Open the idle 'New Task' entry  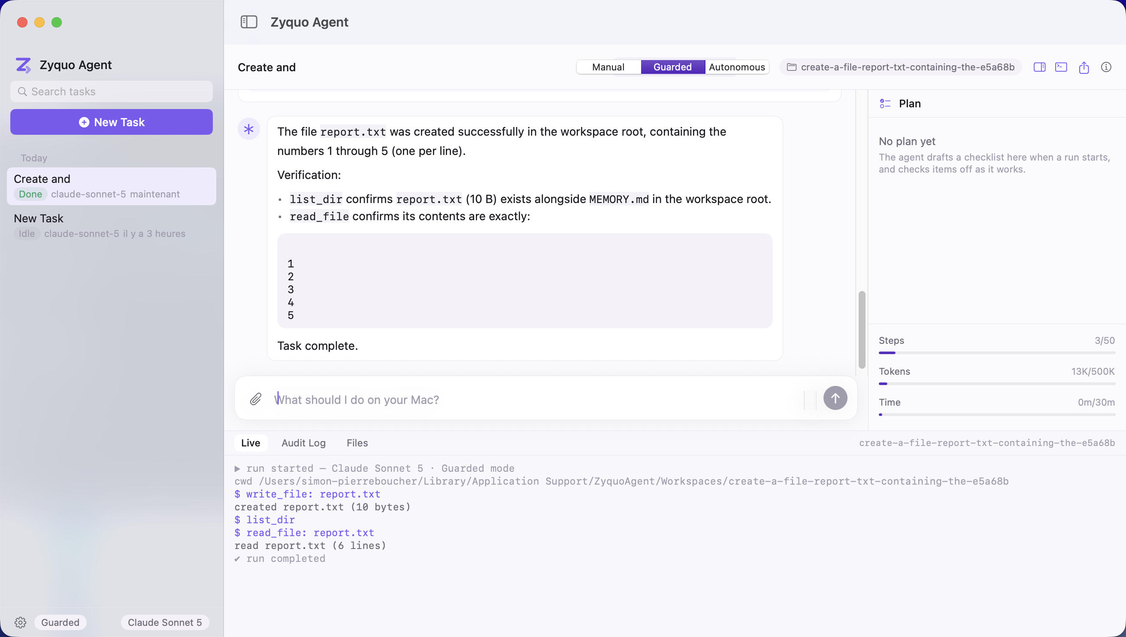(112, 226)
